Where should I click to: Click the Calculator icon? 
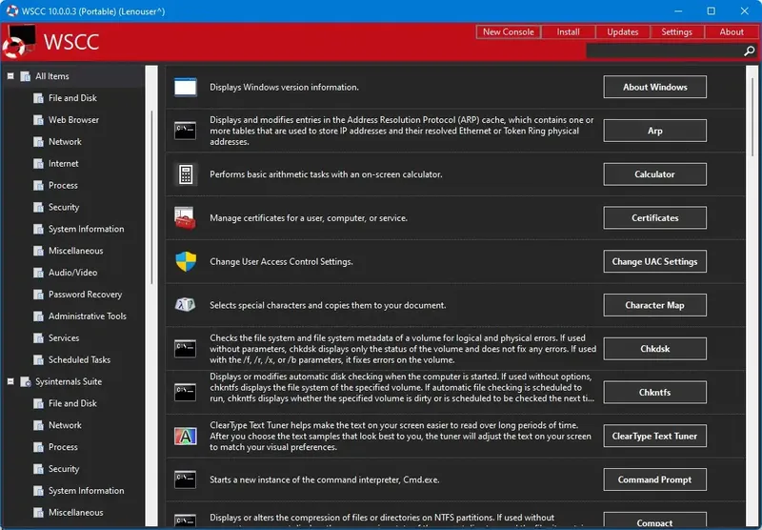coord(186,174)
